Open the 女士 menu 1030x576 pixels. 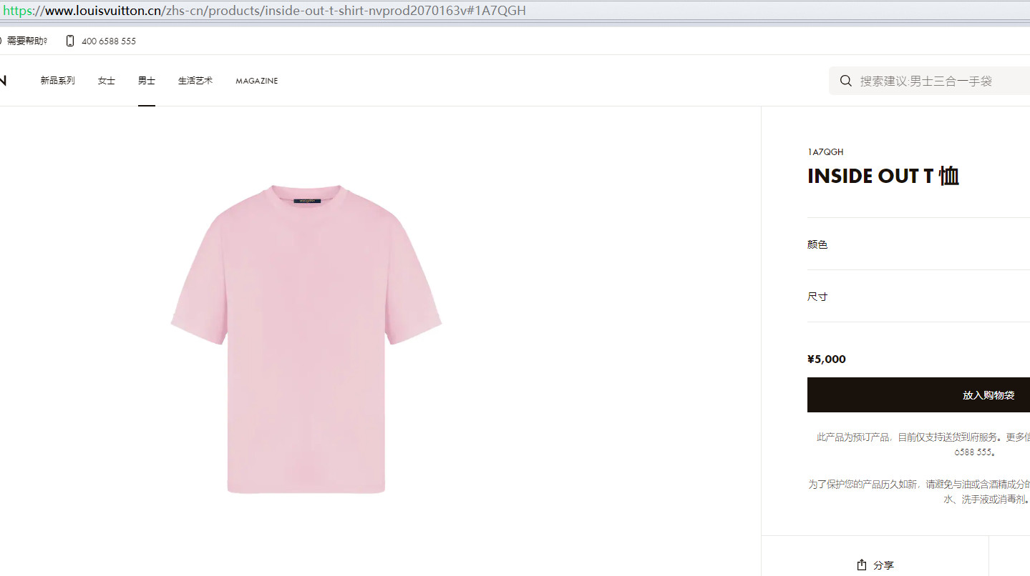pyautogui.click(x=107, y=81)
